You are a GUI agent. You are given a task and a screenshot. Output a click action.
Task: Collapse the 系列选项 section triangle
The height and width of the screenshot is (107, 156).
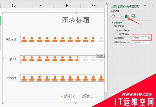click(112, 23)
